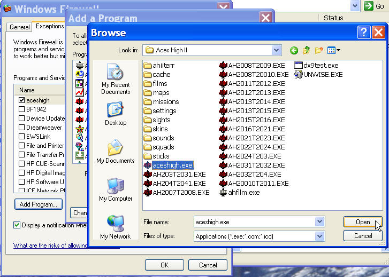This screenshot has width=389, height=277.
Task: Open My Network in places bar
Action: point(116,227)
